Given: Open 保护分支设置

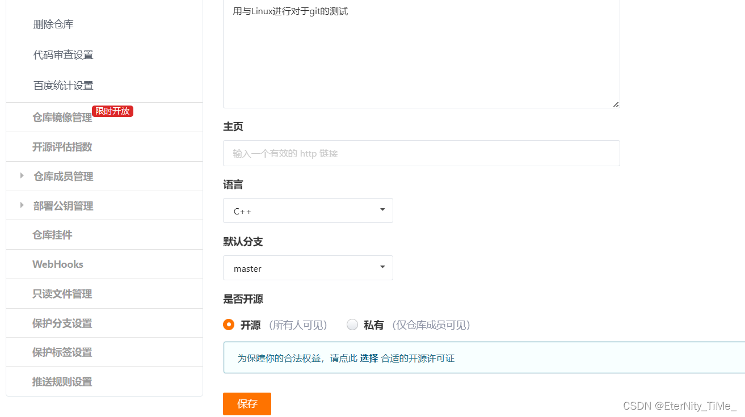Looking at the screenshot, I should (62, 323).
